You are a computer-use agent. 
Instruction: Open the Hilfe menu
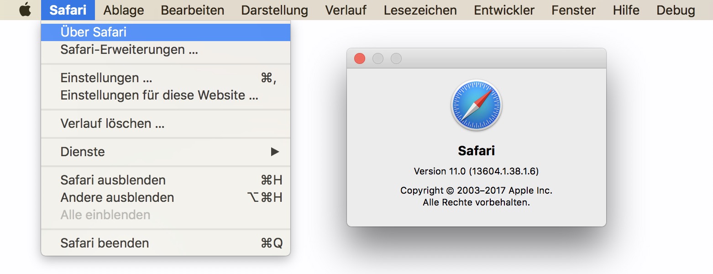626,10
